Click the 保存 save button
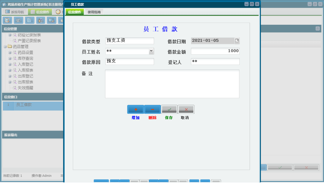This screenshot has width=324, height=193. (x=169, y=109)
